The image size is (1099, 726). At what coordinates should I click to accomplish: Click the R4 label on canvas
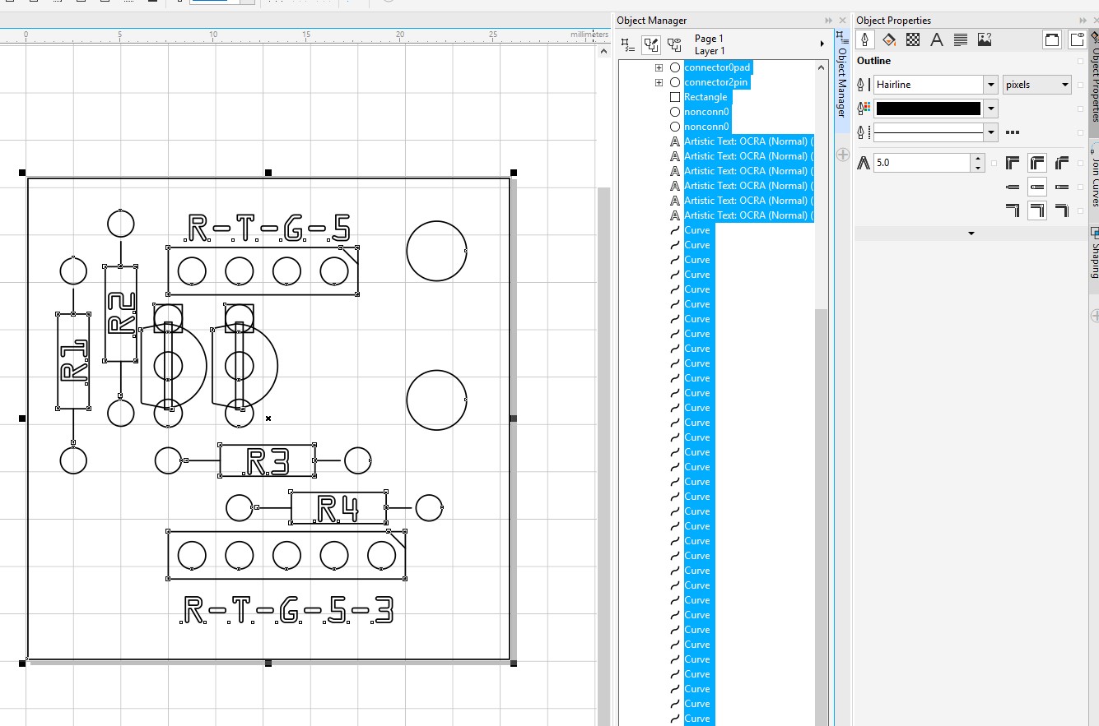[338, 509]
